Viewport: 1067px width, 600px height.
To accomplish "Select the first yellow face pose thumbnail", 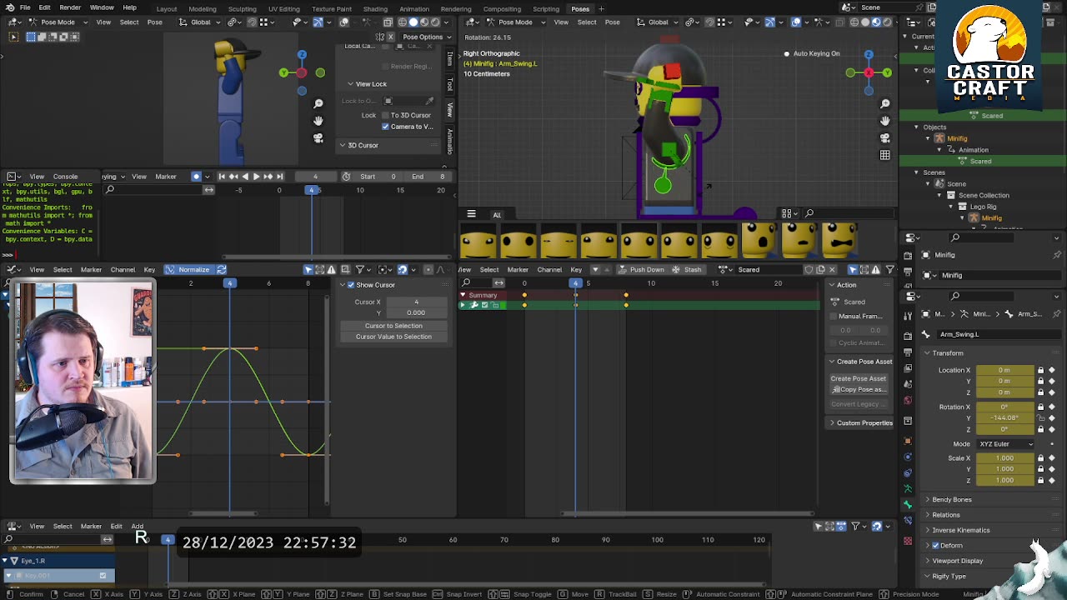I will coord(478,242).
